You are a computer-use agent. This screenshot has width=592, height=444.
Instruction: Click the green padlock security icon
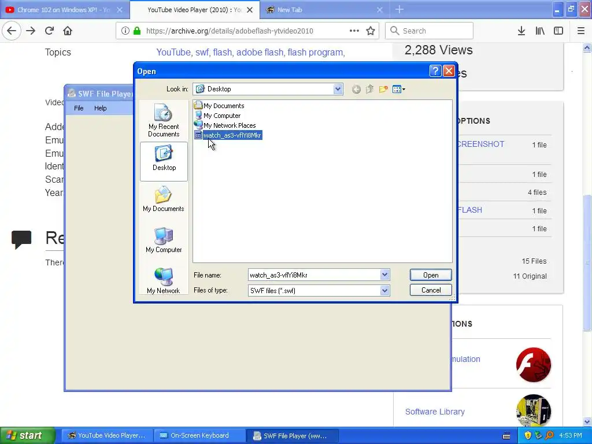click(136, 31)
